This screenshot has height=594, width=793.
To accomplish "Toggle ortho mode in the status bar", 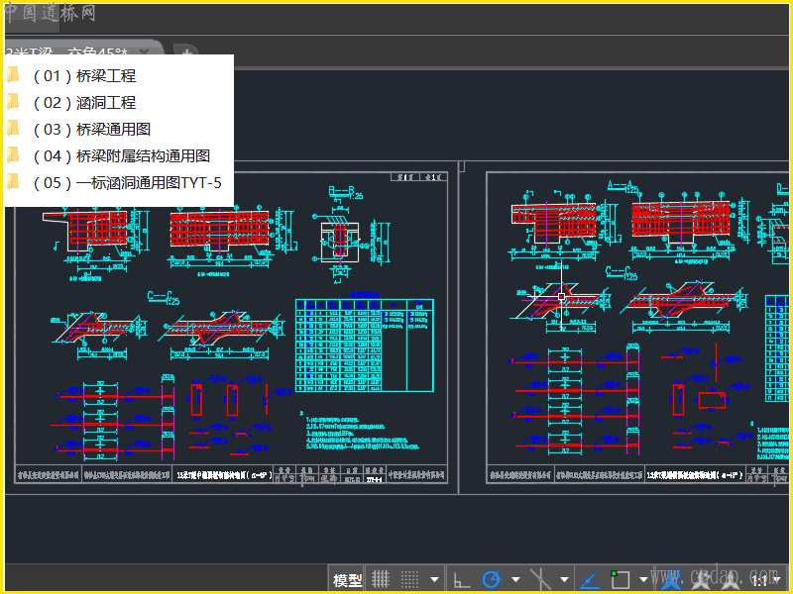I will [461, 580].
